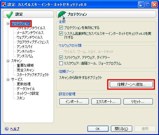
Task: Open アンチスパム settings
Action: pos(25,56)
